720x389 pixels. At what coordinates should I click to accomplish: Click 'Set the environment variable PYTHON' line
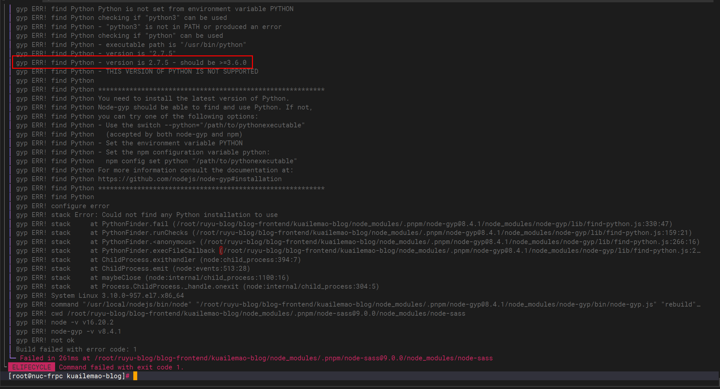[129, 143]
